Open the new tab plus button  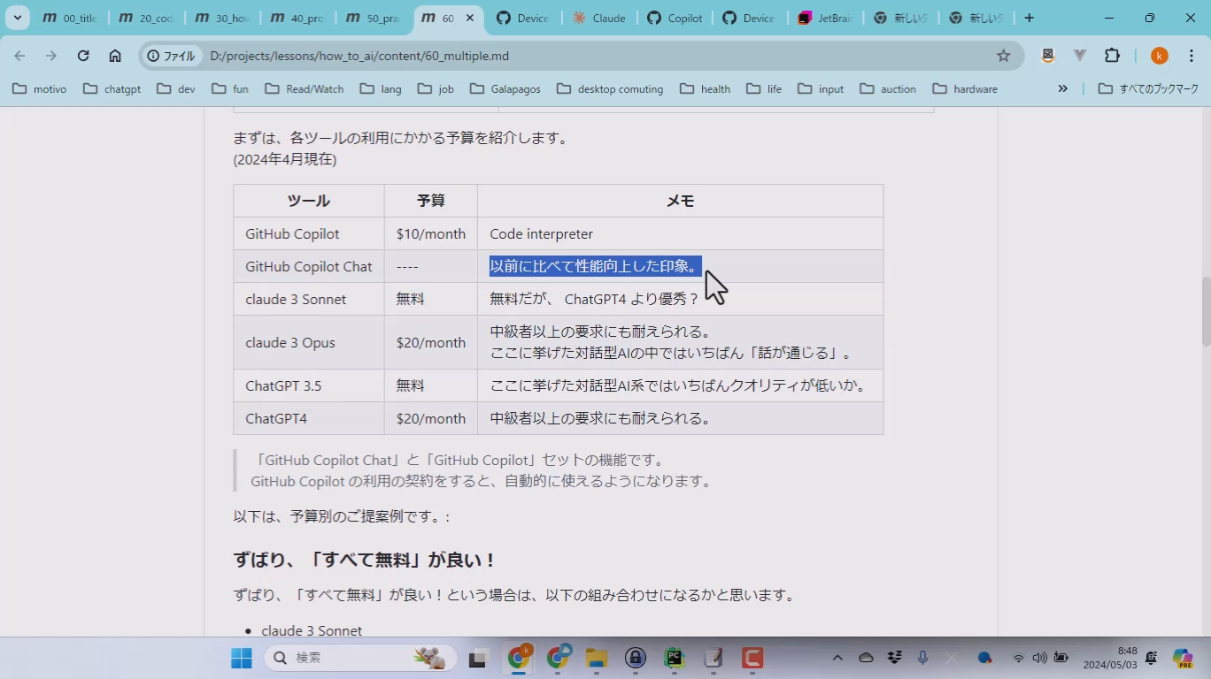coord(1029,18)
